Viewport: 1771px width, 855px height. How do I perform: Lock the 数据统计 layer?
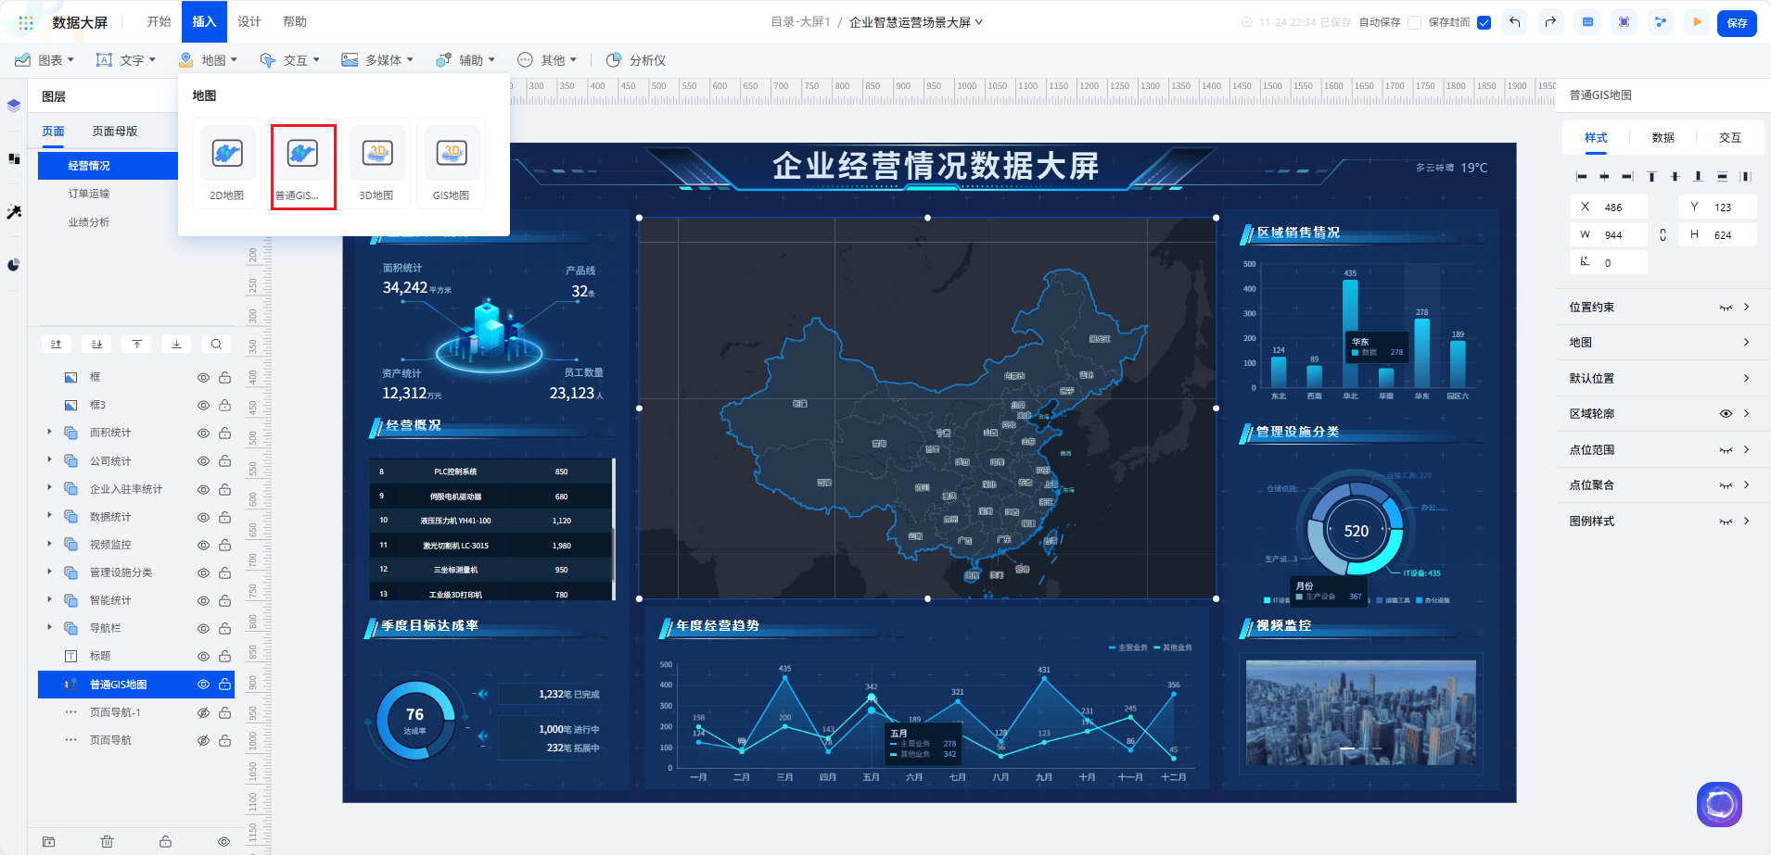tap(224, 517)
